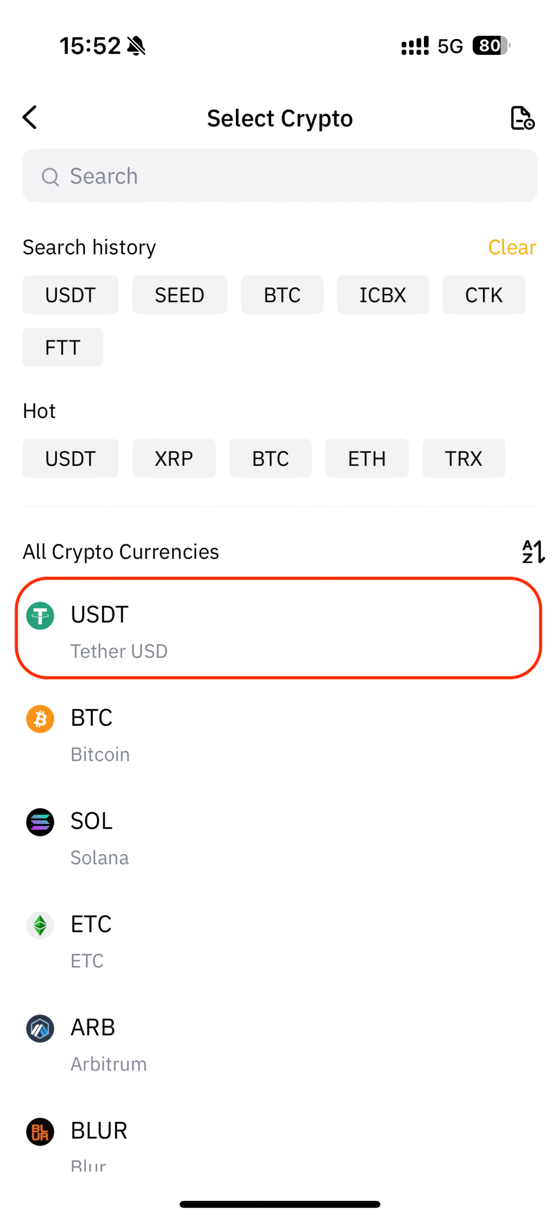Select ICBX from search history
Image resolution: width=560 pixels, height=1219 pixels.
tap(383, 295)
